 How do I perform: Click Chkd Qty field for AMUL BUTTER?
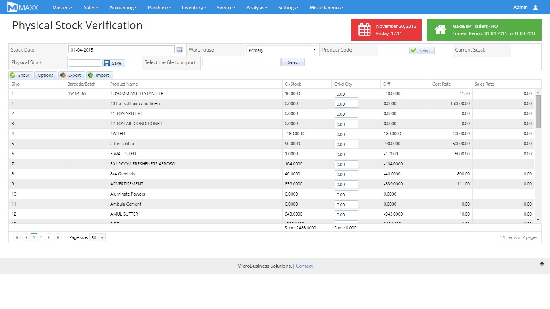click(x=346, y=214)
